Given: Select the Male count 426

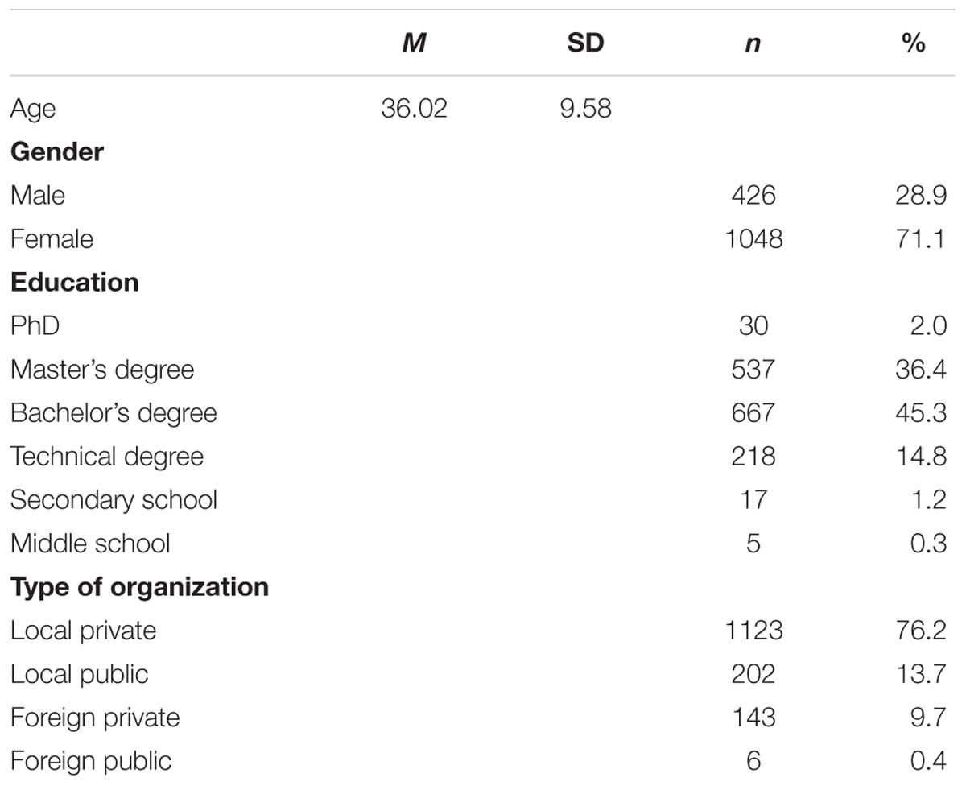Looking at the screenshot, I should (752, 195).
